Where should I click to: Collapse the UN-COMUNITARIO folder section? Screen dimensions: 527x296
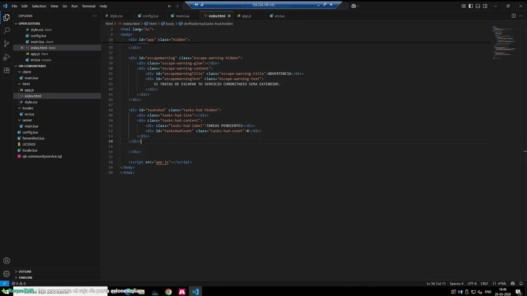coord(16,66)
